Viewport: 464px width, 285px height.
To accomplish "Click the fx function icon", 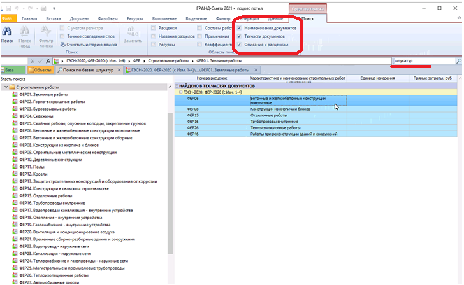I will 48,61.
